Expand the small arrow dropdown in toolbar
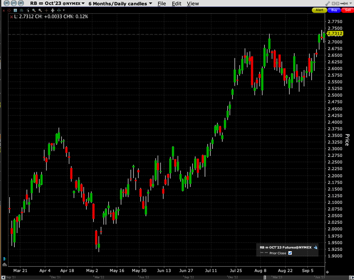354x280 pixels. coord(64,10)
